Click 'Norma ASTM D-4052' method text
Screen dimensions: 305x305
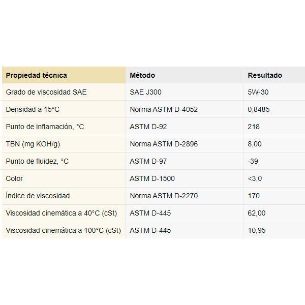coord(164,109)
